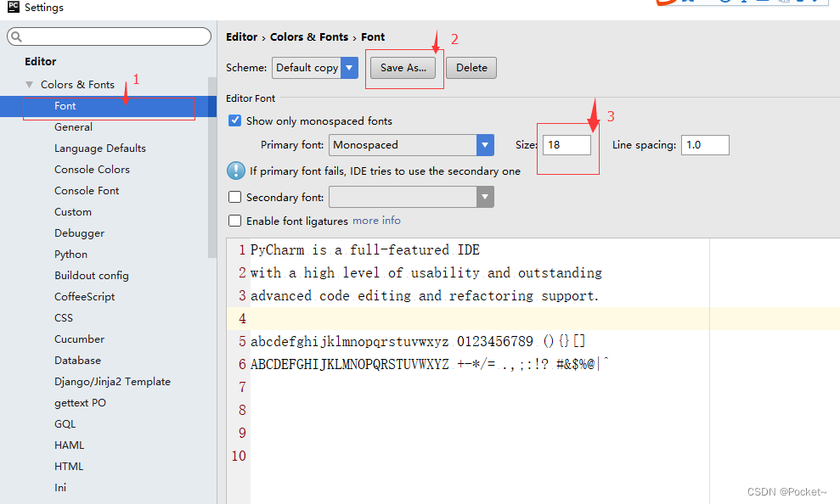Click Editor heading in sidebar
Screen dimensions: 840x504
[x=40, y=62]
